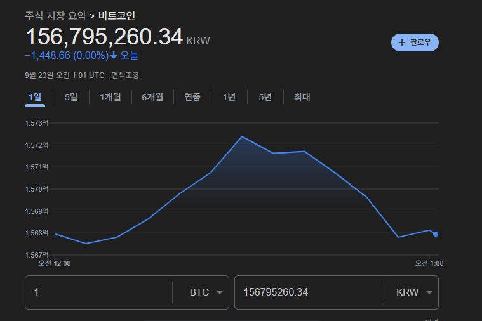Image resolution: width=482 pixels, height=321 pixels.
Task: Click the current price dot on chart
Action: pyautogui.click(x=436, y=234)
